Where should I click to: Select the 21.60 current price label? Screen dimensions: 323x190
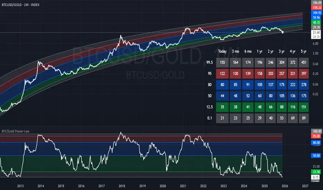[317, 32]
